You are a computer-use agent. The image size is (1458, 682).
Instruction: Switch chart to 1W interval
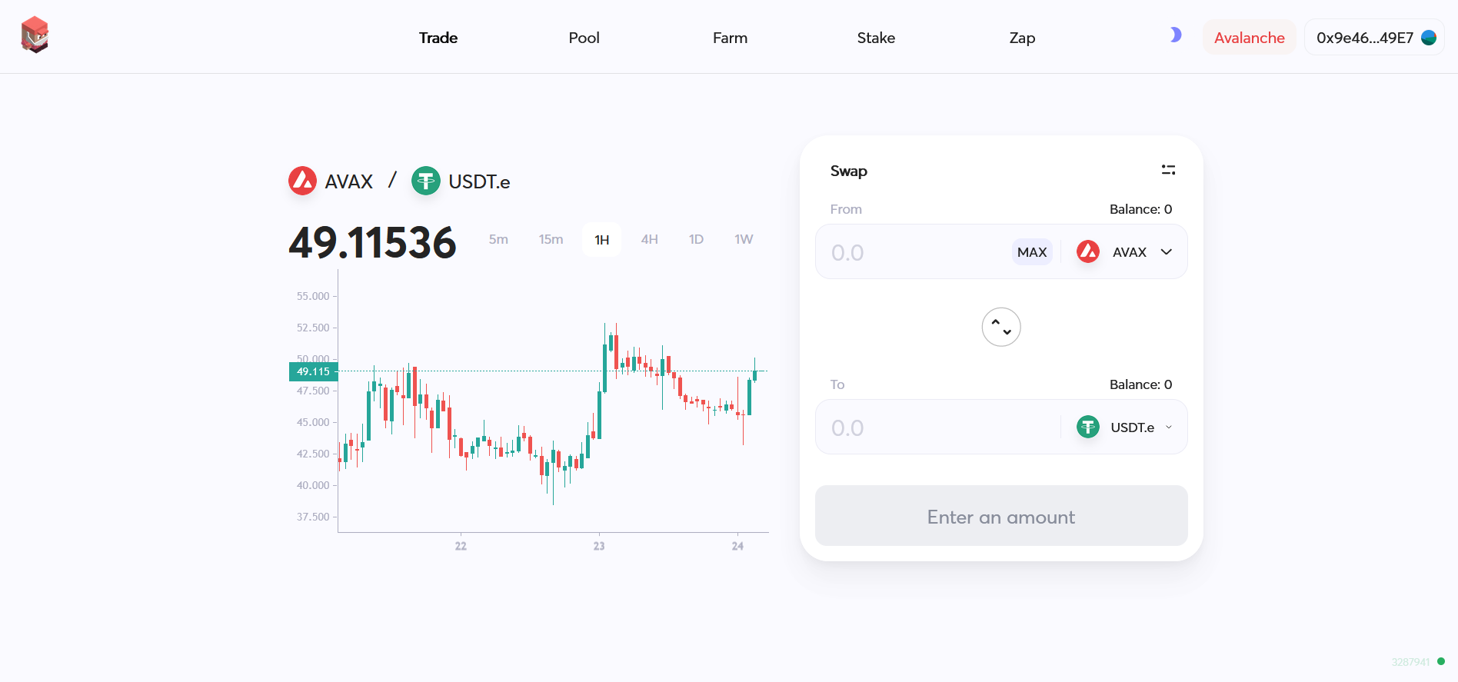[744, 240]
